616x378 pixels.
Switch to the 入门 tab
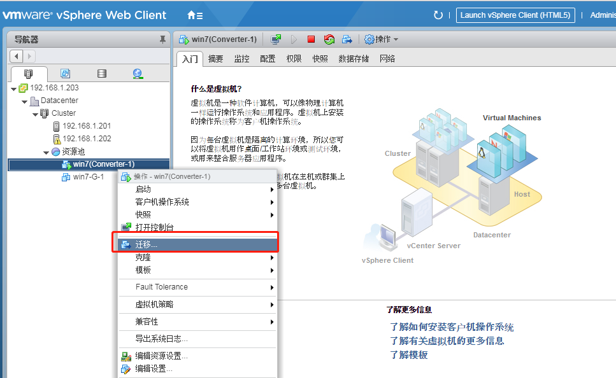(x=190, y=59)
